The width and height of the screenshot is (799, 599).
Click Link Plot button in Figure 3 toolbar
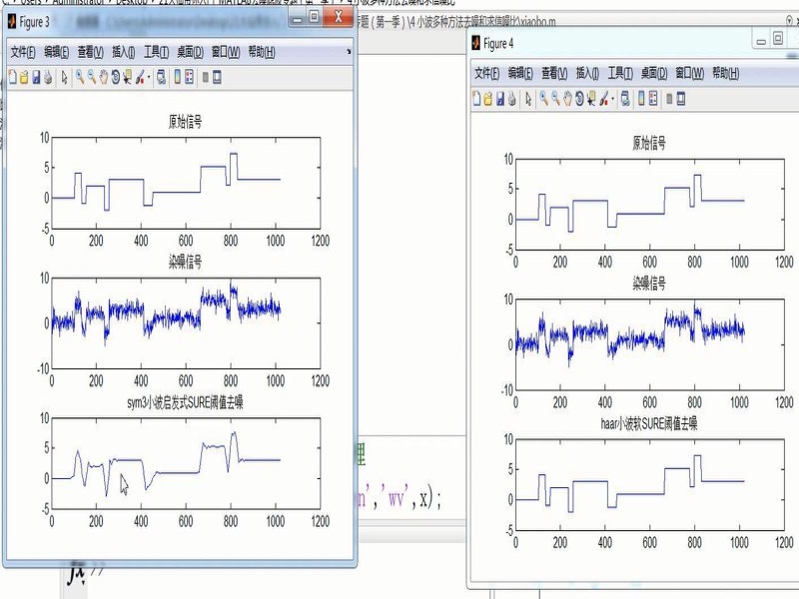coord(161,78)
